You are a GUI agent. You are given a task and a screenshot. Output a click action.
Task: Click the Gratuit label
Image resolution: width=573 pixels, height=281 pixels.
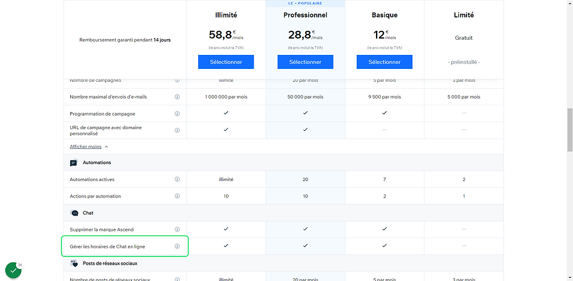464,37
